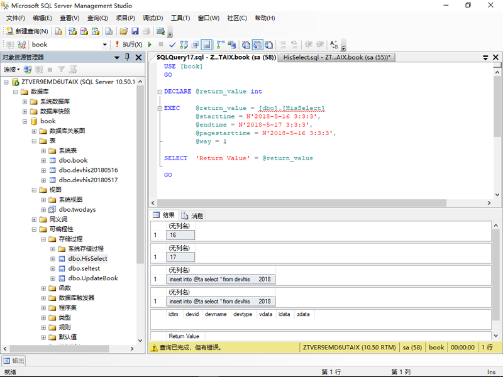Screen dimensions: 503x377
Task: Open the 查询(Q) menu
Action: (x=97, y=18)
